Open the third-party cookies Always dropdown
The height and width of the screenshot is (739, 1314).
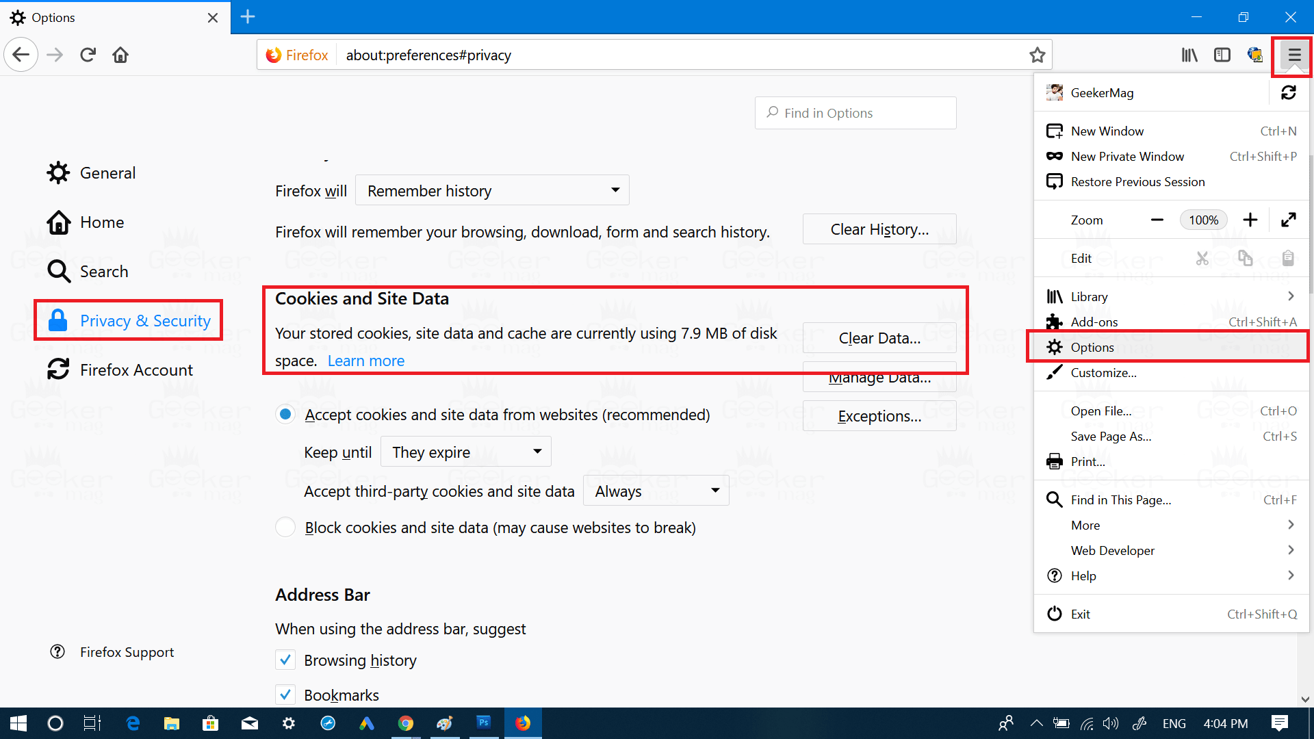pos(656,491)
